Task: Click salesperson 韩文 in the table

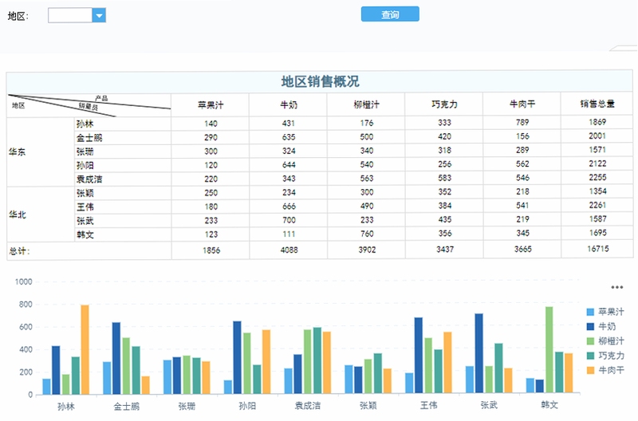Action: tap(85, 234)
